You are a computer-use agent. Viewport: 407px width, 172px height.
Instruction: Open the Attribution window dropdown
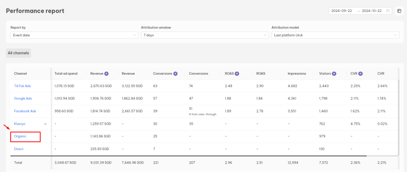point(204,35)
